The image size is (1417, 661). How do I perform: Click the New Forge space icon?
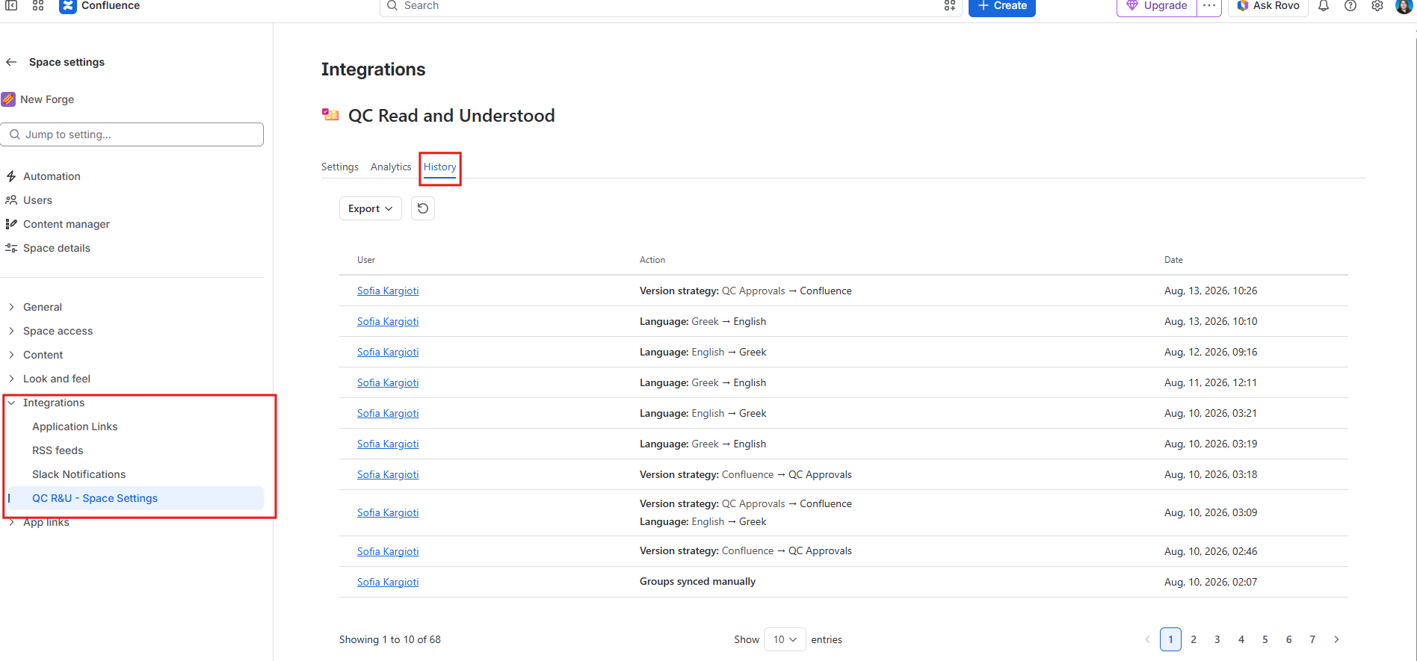pos(8,99)
